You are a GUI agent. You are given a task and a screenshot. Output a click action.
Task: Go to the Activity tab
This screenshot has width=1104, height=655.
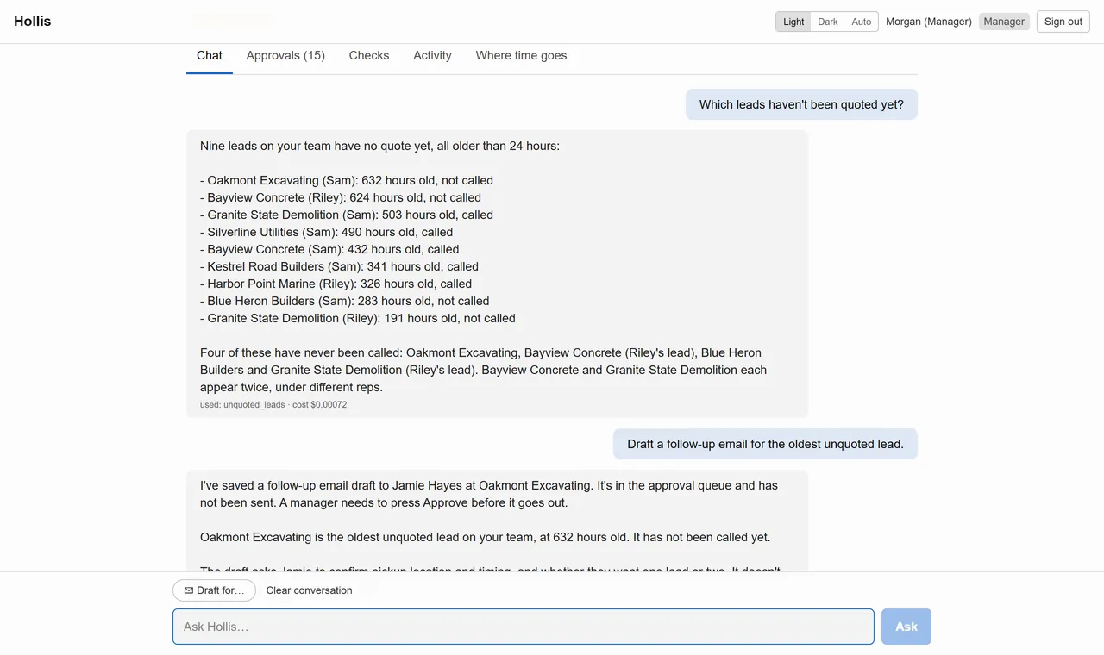coord(432,56)
